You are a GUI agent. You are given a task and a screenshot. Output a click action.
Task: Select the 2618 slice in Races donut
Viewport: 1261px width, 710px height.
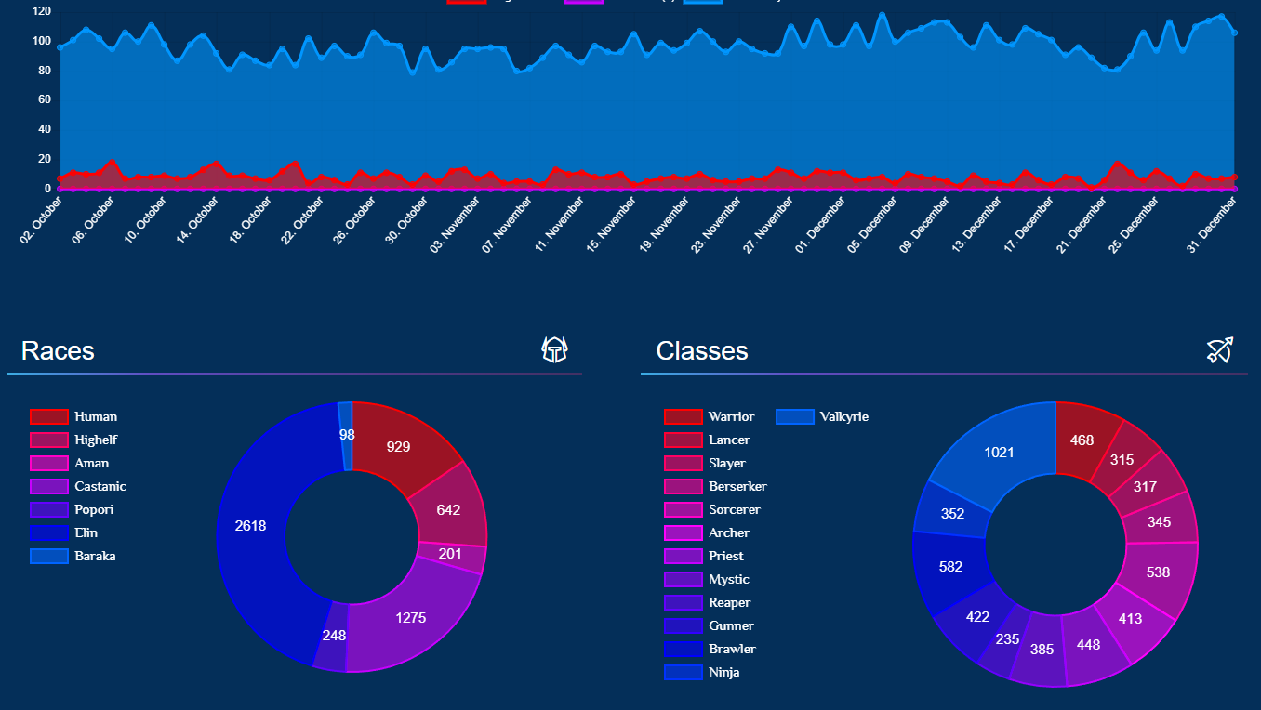pos(250,526)
